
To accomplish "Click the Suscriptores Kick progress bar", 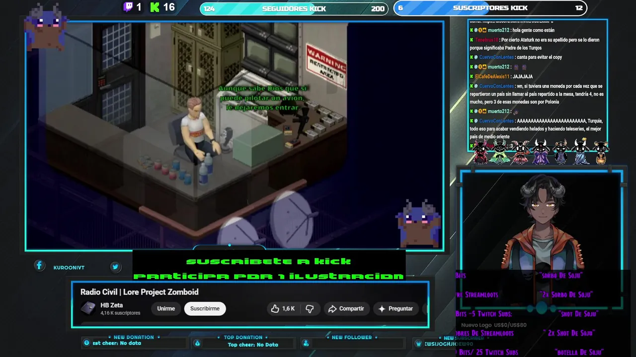I will tap(490, 8).
